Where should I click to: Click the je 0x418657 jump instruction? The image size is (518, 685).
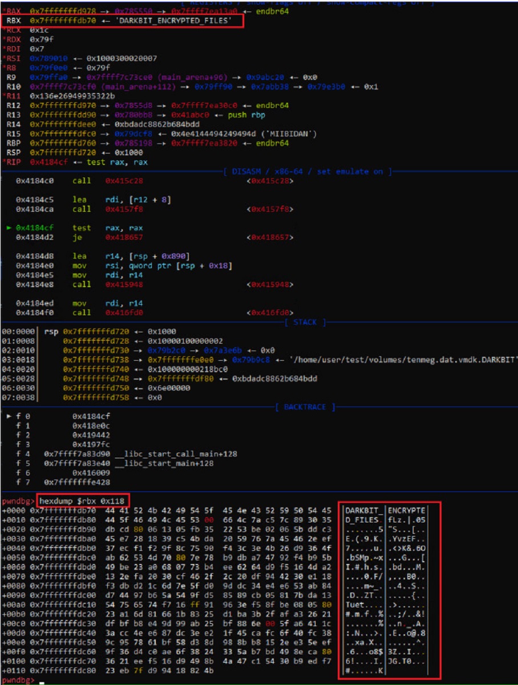[x=108, y=237]
